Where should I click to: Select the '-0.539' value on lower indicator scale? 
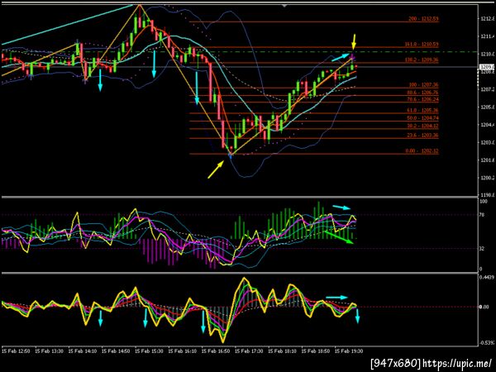point(487,342)
